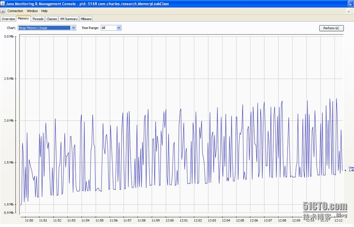The height and width of the screenshot is (227, 354).
Task: Minimize the inner window via top-right button
Action: point(349,11)
